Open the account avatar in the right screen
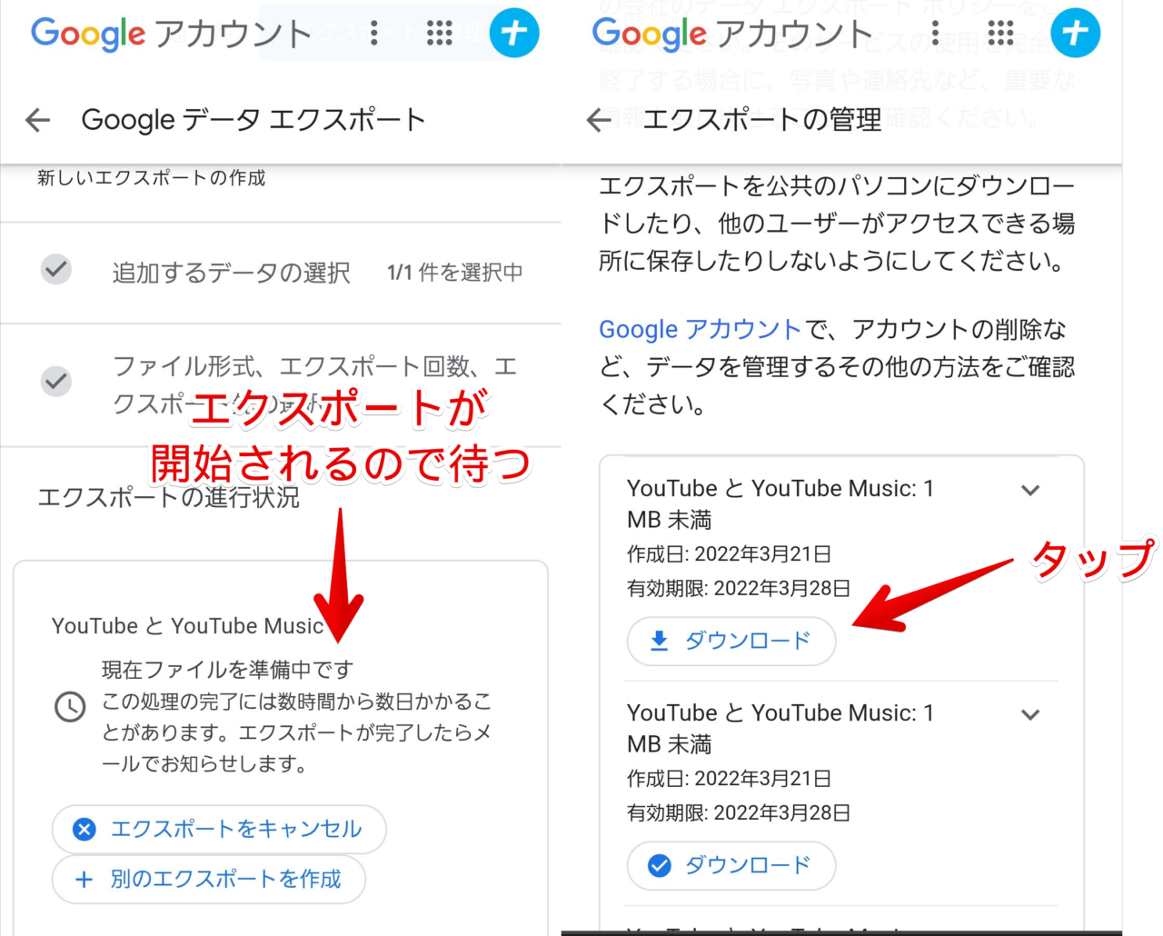 click(x=1076, y=33)
